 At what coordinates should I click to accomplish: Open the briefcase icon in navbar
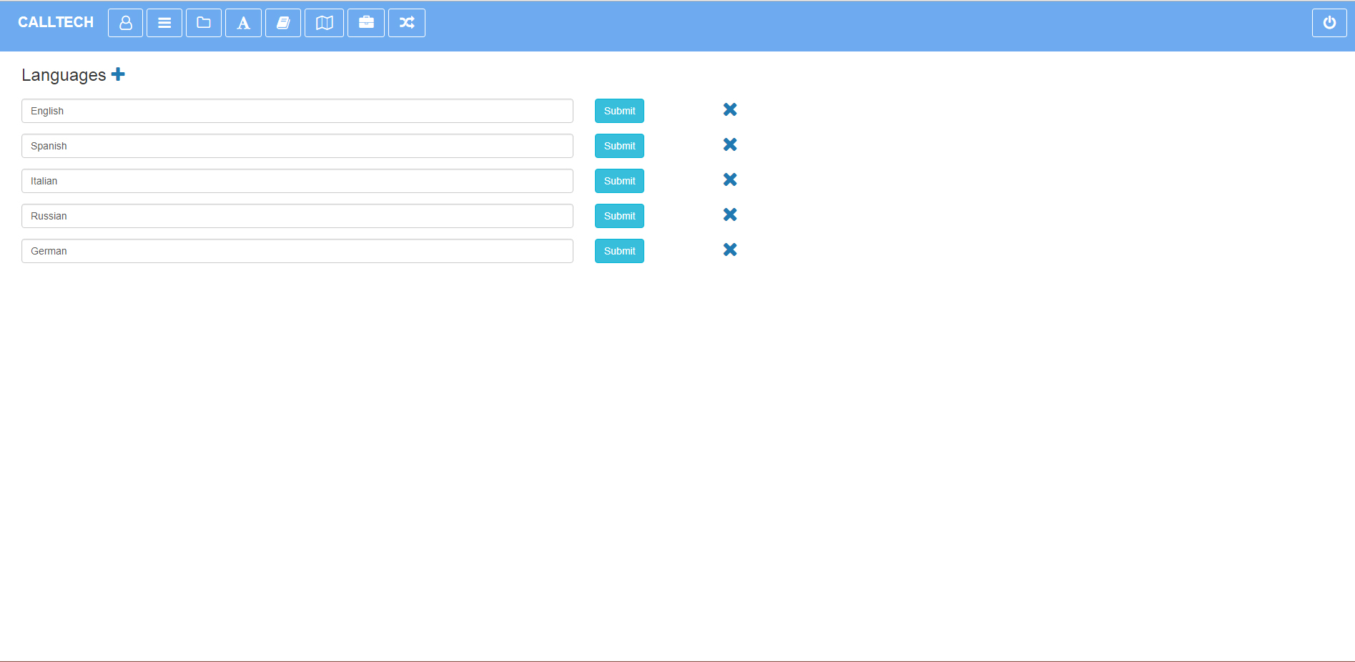coord(366,23)
